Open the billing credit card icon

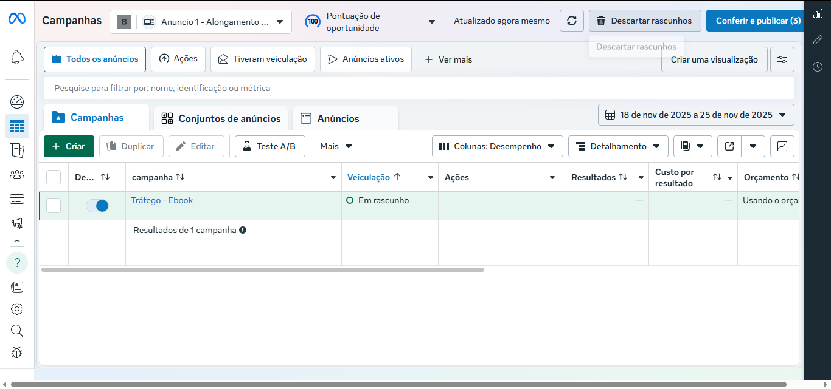[x=17, y=199]
